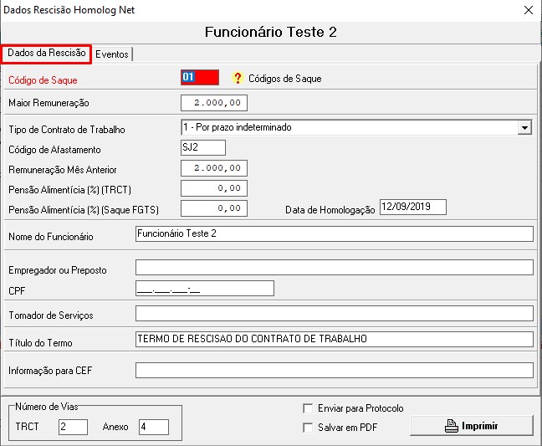The width and height of the screenshot is (542, 446).
Task: Open the Códigos de Saque link
Action: point(284,79)
